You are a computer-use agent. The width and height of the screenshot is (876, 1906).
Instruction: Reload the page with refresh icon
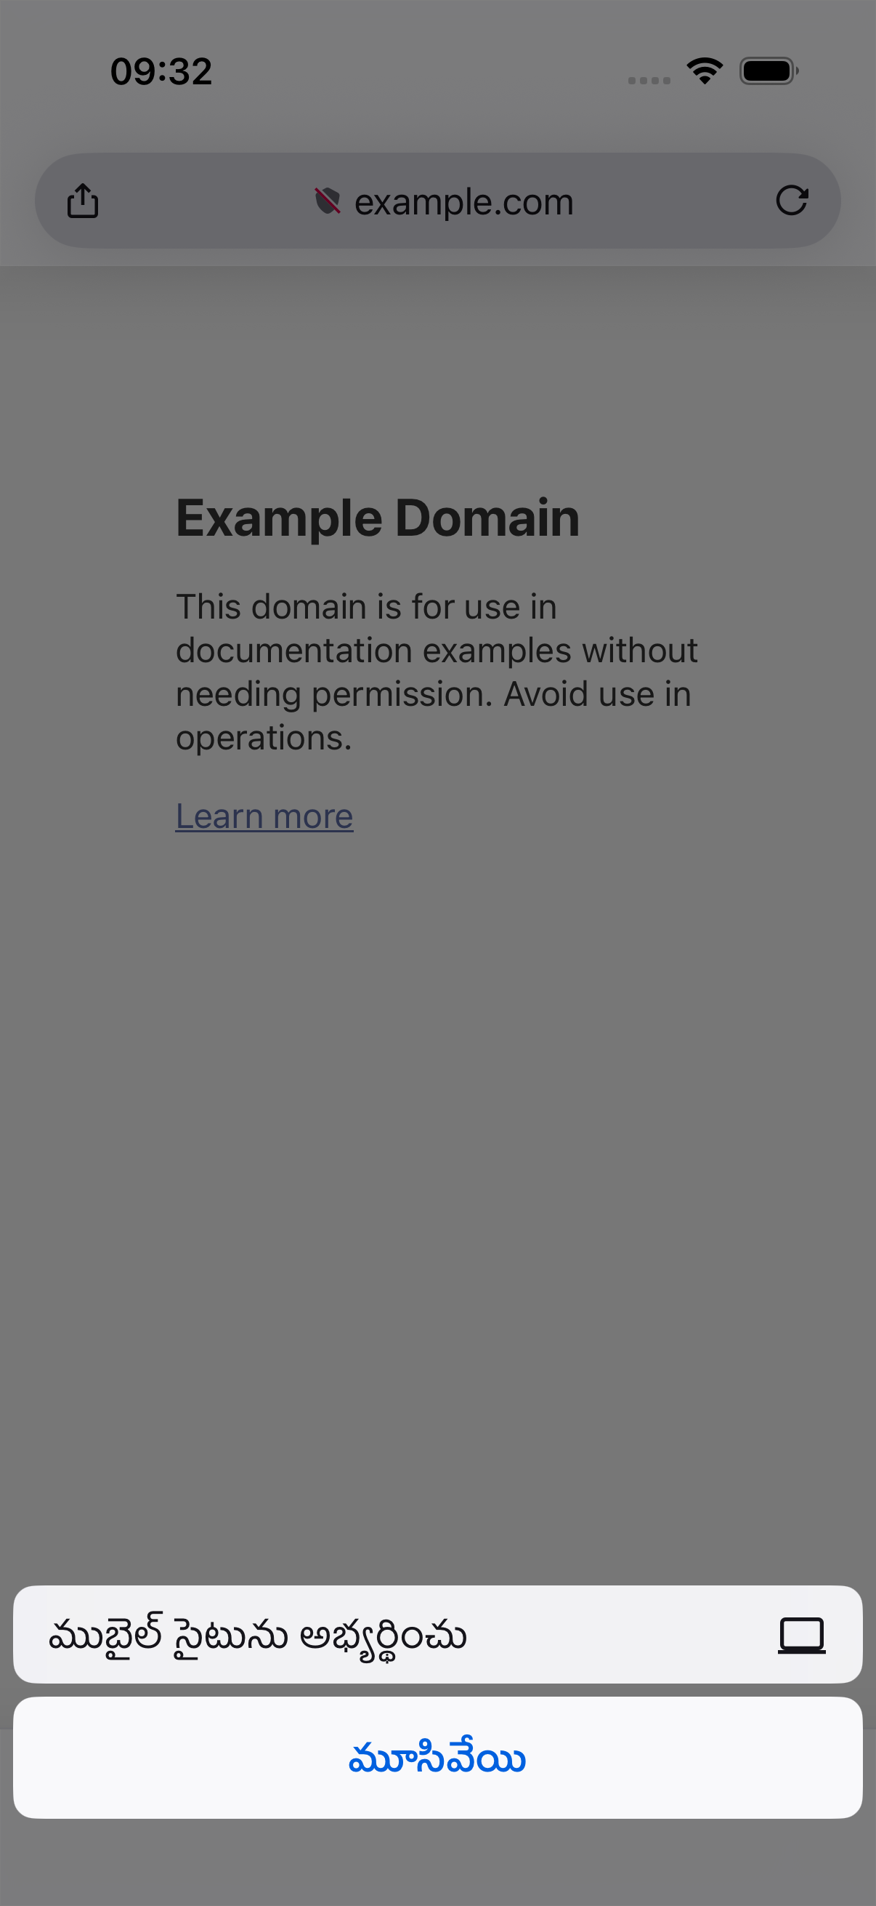point(792,201)
